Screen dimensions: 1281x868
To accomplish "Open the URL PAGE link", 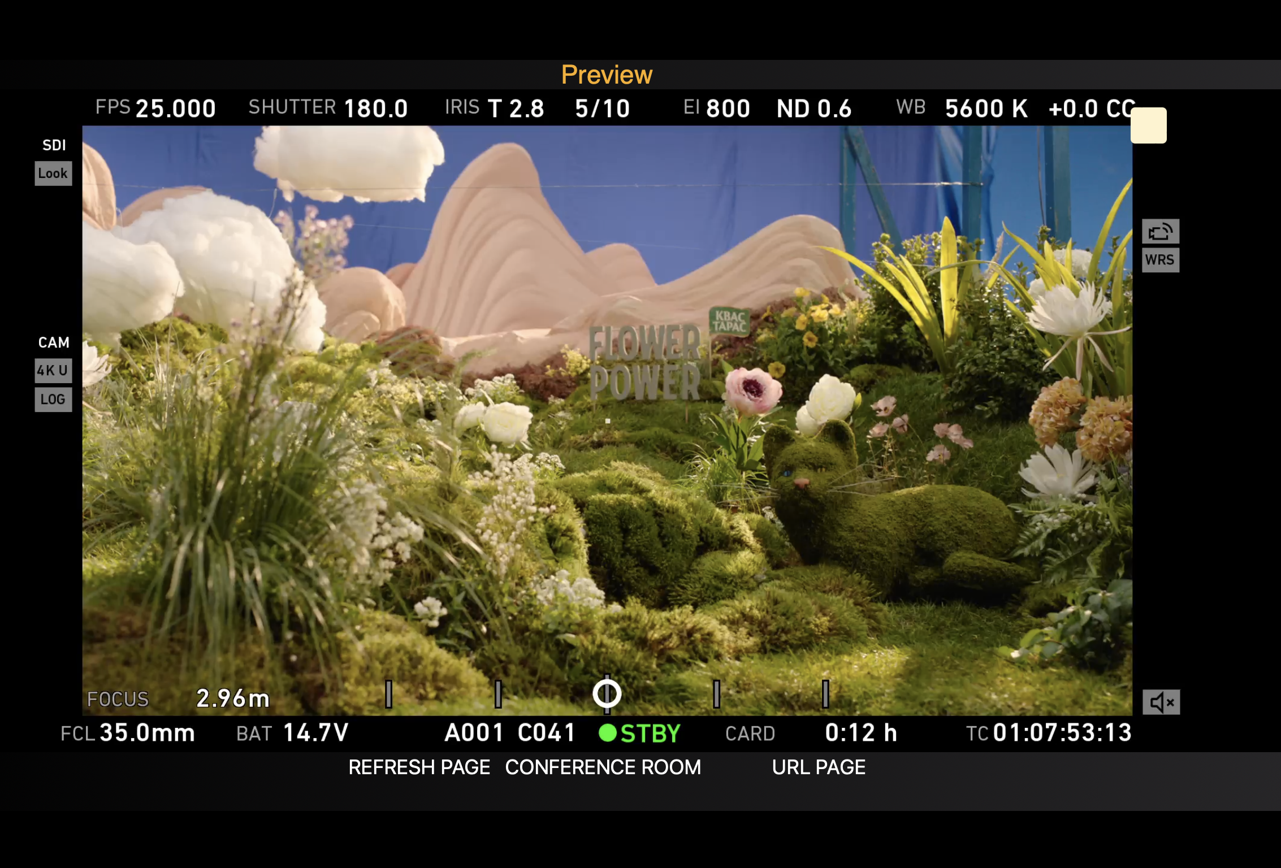I will (818, 767).
